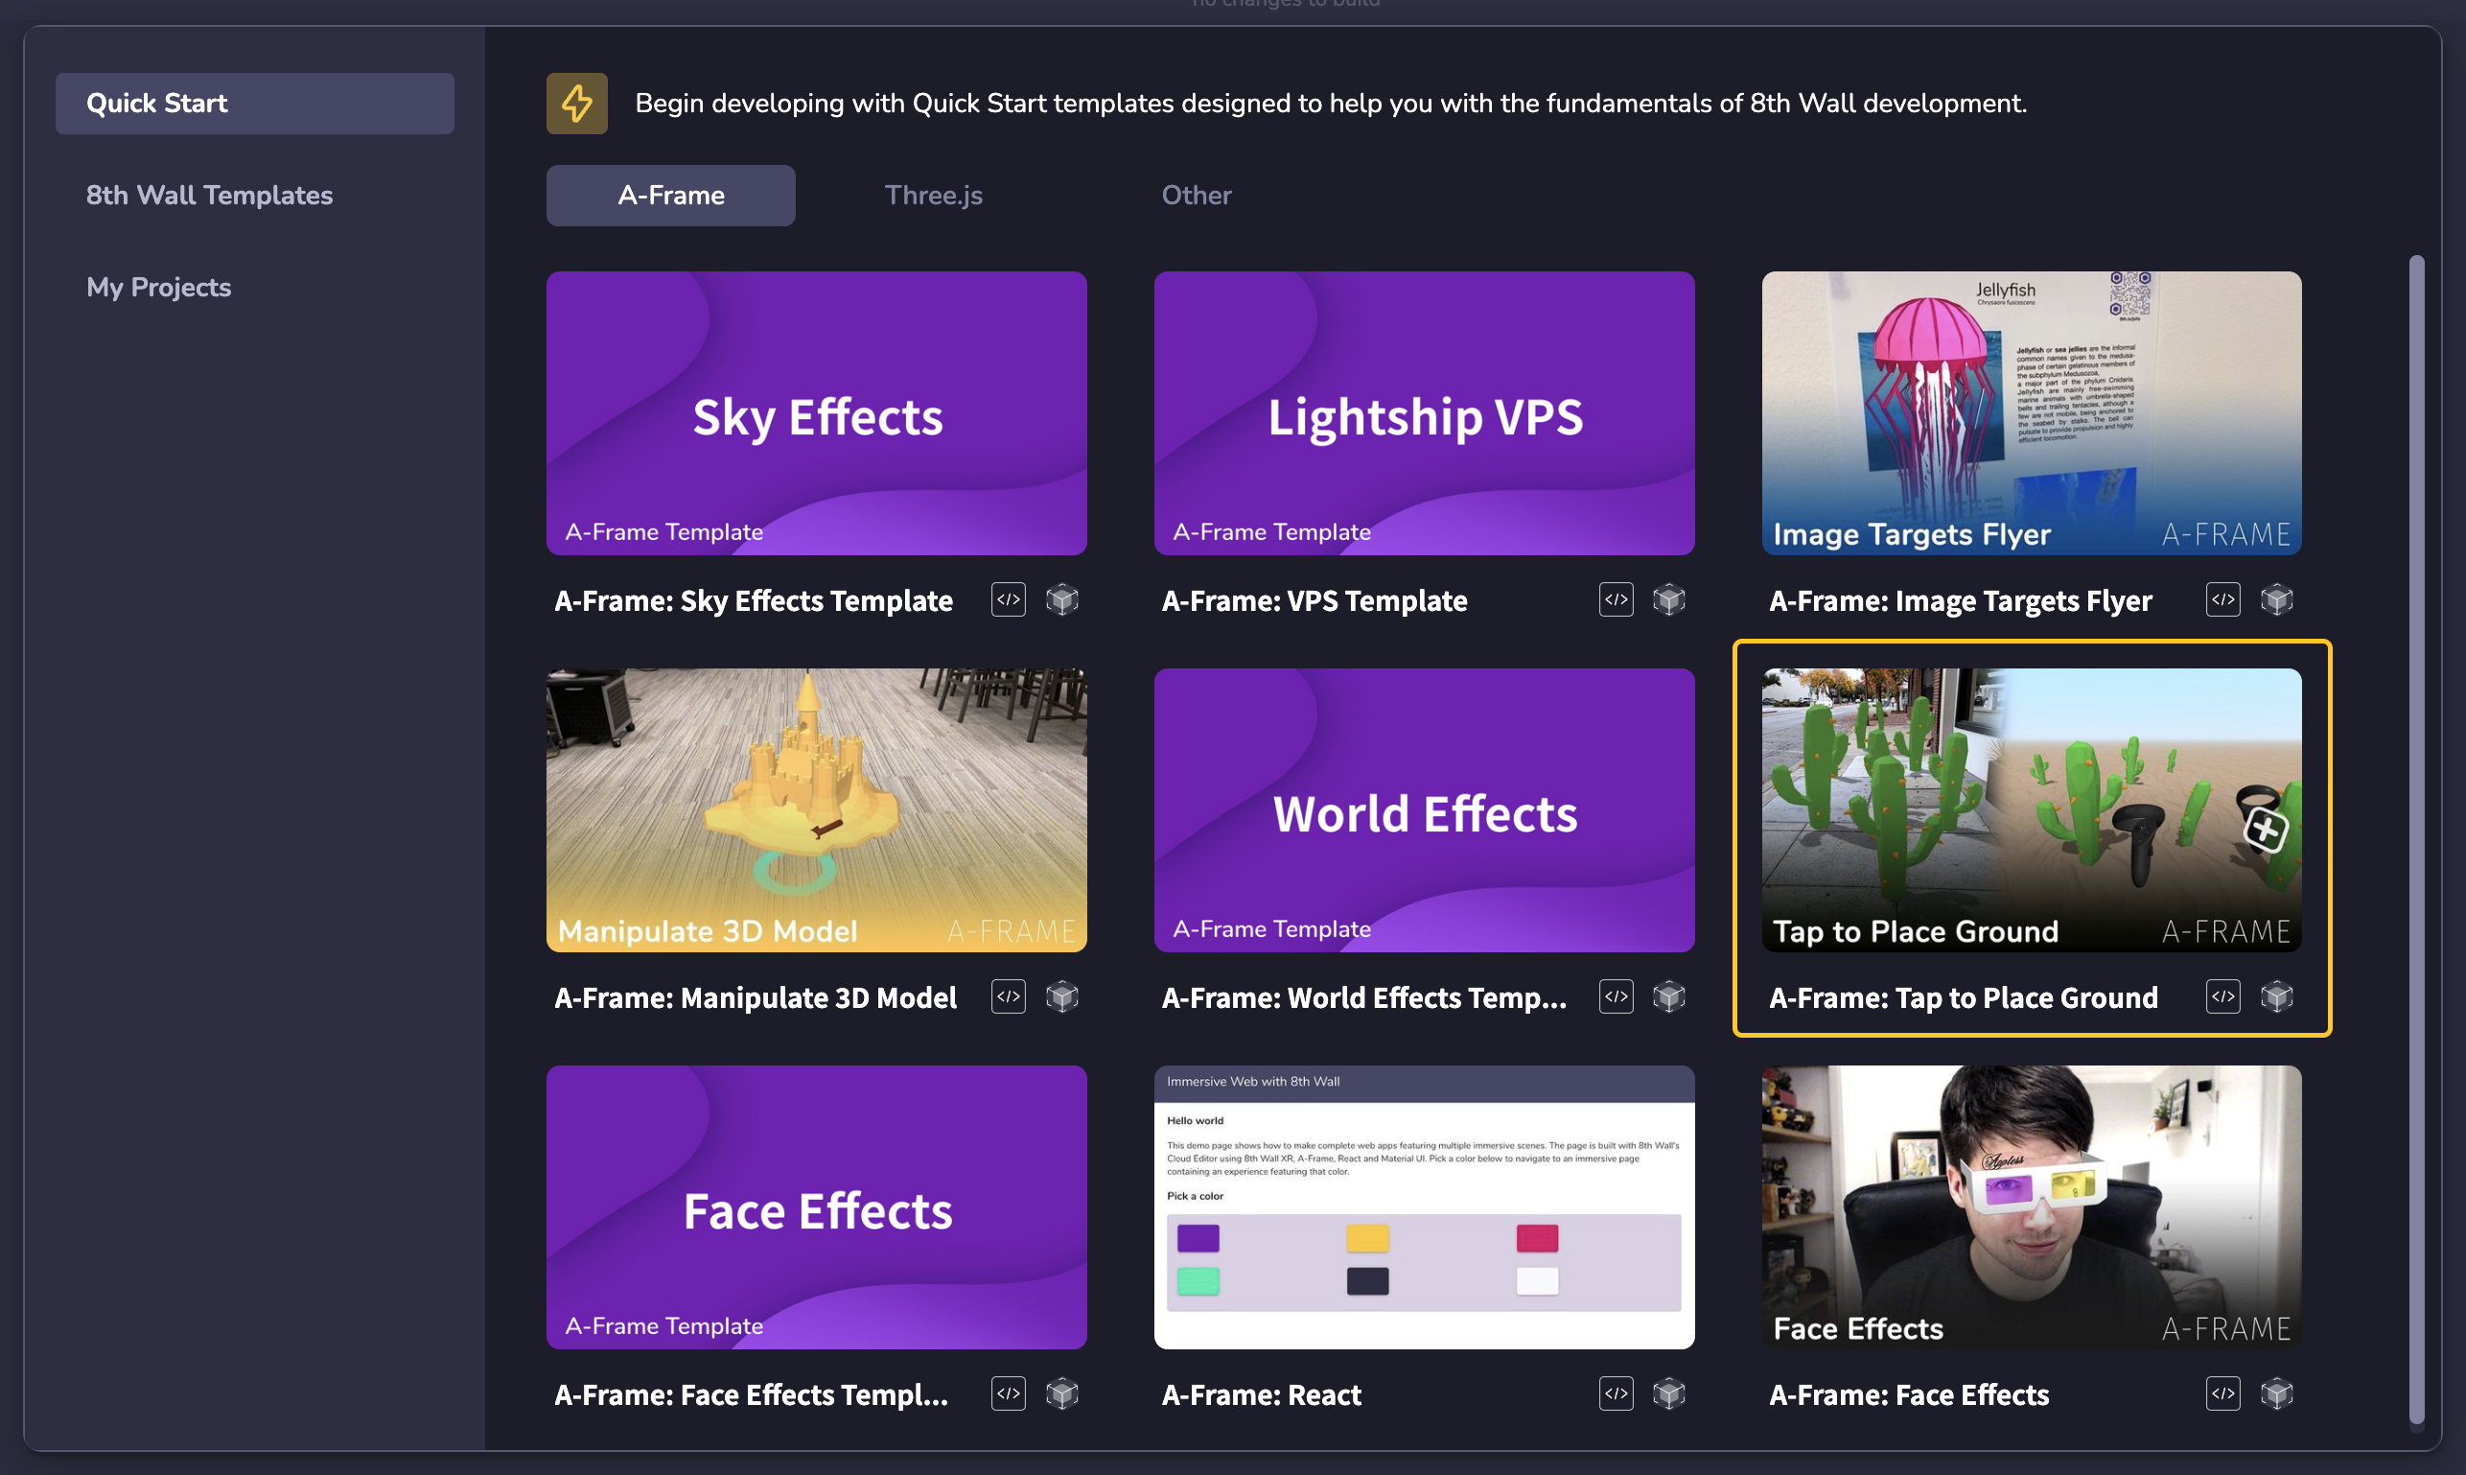This screenshot has height=1475, width=2466.
Task: Click the cube icon for Sky Effects Template
Action: click(x=1062, y=599)
